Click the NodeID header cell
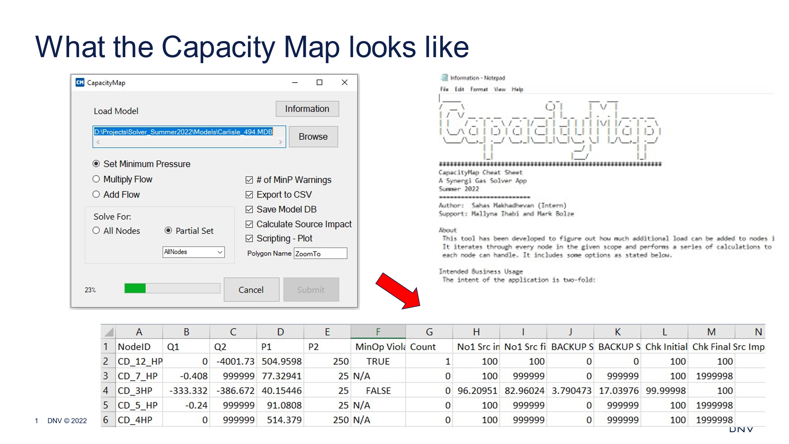This screenshot has height=444, width=789. (x=139, y=347)
